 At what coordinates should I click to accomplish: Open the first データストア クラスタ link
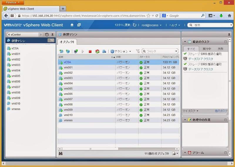201,59
